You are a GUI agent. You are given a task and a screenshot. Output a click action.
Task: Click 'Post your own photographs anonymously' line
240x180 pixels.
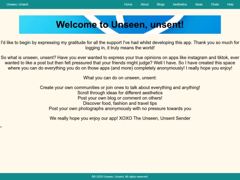coord(120,108)
